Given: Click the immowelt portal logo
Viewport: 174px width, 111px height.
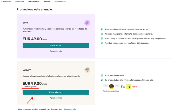Looking at the screenshot, I should click(x=111, y=87).
